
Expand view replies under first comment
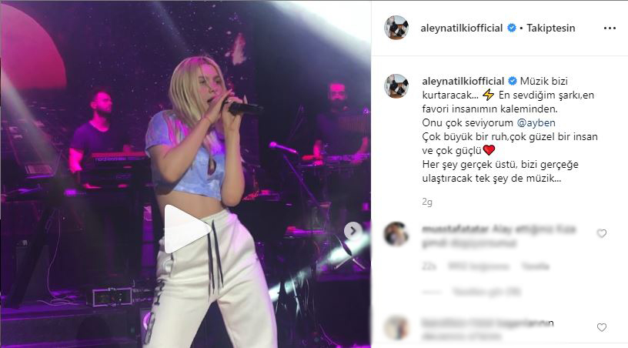click(x=486, y=292)
